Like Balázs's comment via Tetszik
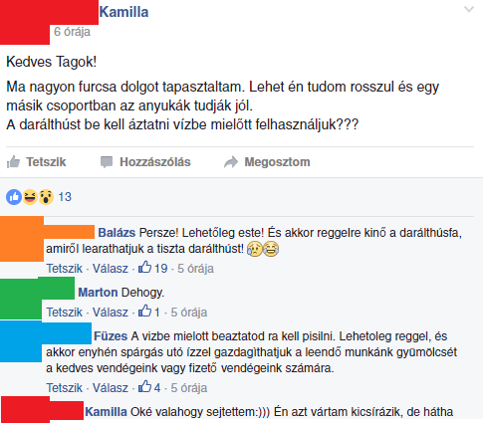Viewport: 483px width, 423px height. point(64,268)
